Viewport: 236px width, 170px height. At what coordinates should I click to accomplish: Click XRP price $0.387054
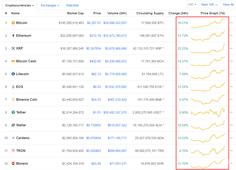coord(93,49)
